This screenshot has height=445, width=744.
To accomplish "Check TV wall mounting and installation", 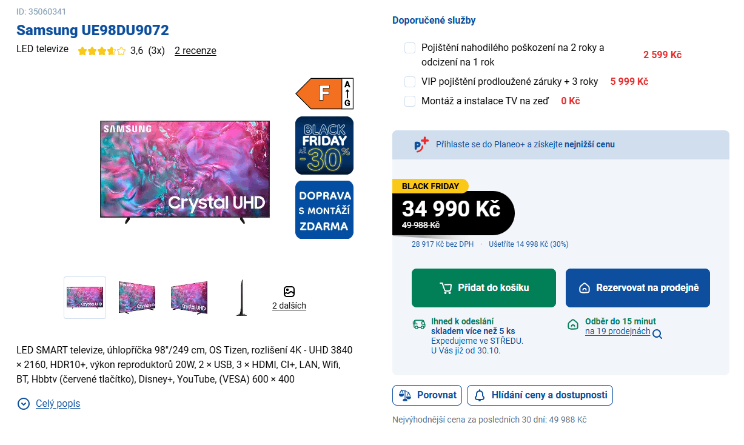I will coord(410,101).
